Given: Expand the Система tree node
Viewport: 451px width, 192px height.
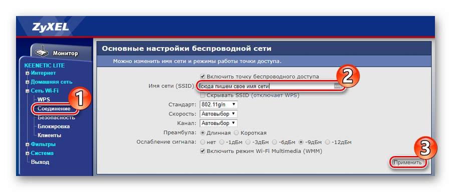Looking at the screenshot, I should click(28, 153).
